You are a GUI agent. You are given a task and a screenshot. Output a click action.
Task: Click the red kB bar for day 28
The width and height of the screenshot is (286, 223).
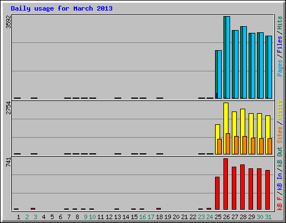click(x=242, y=187)
